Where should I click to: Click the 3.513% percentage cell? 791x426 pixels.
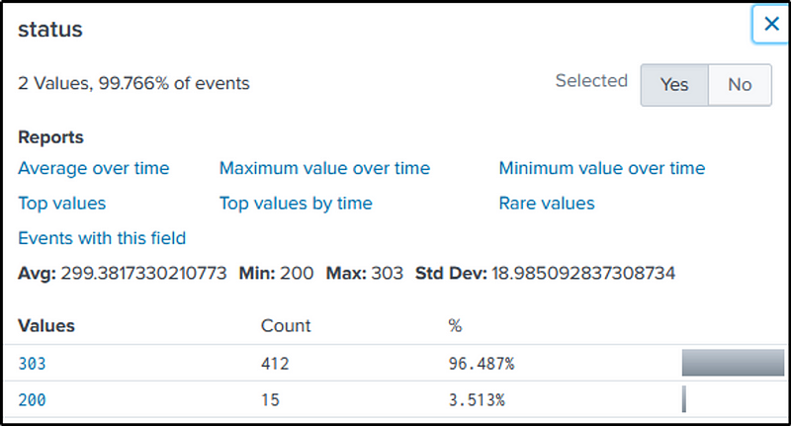478,400
